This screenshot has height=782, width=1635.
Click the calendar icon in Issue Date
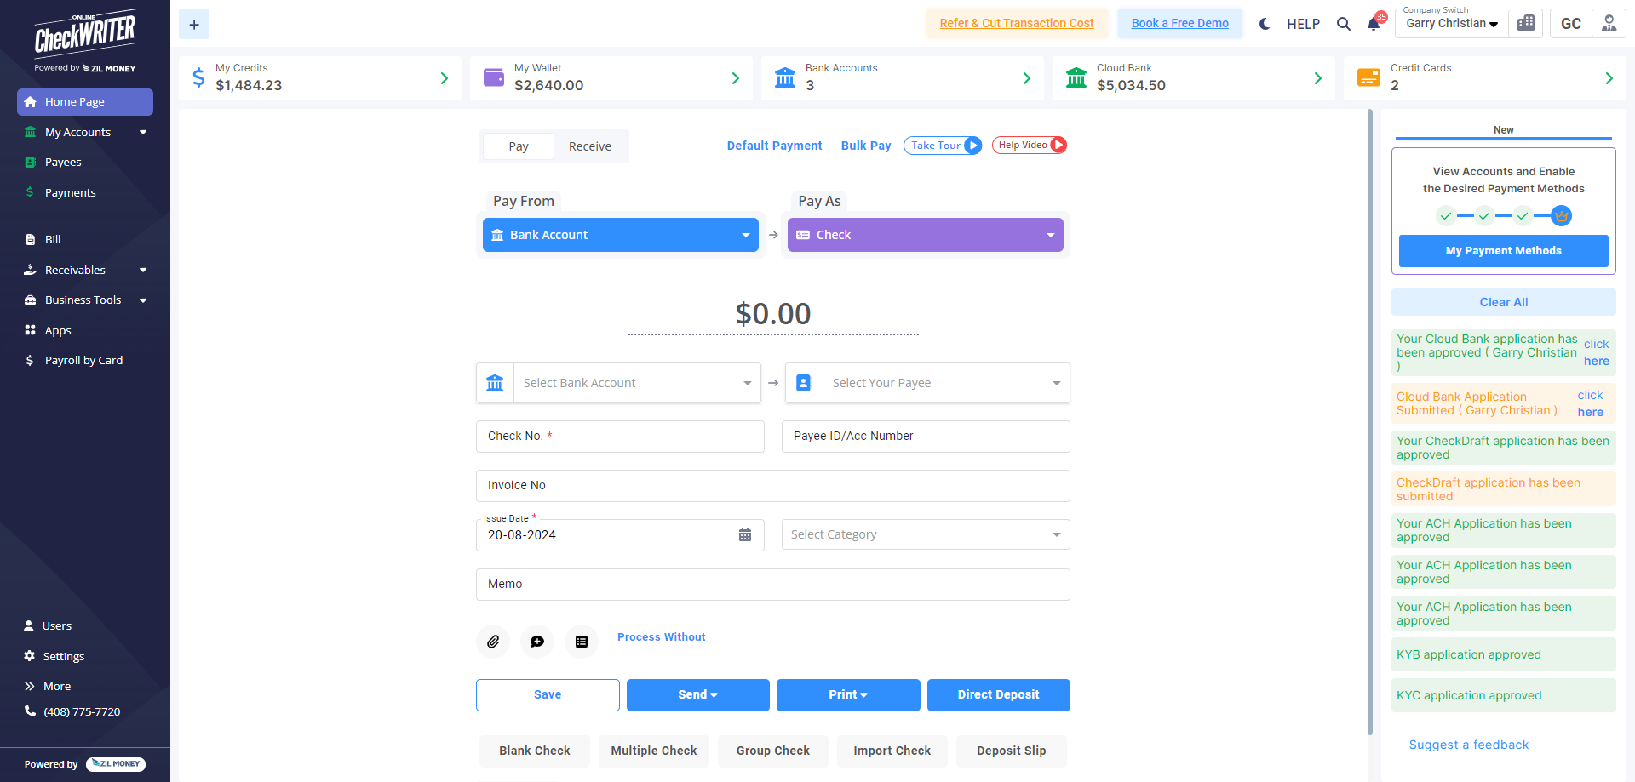(745, 535)
